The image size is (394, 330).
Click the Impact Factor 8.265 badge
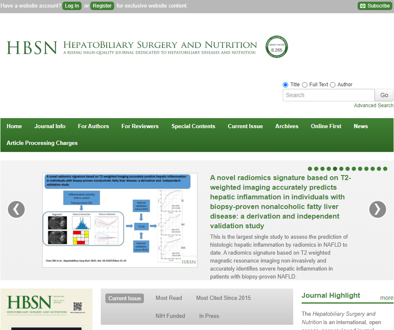tap(276, 47)
